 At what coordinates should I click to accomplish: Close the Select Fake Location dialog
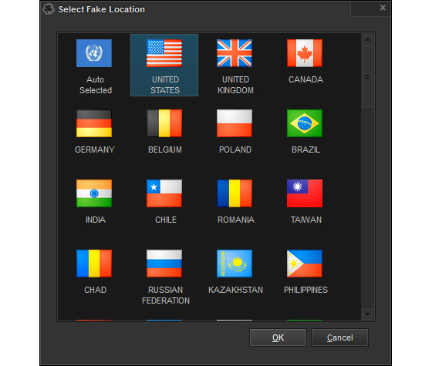383,8
